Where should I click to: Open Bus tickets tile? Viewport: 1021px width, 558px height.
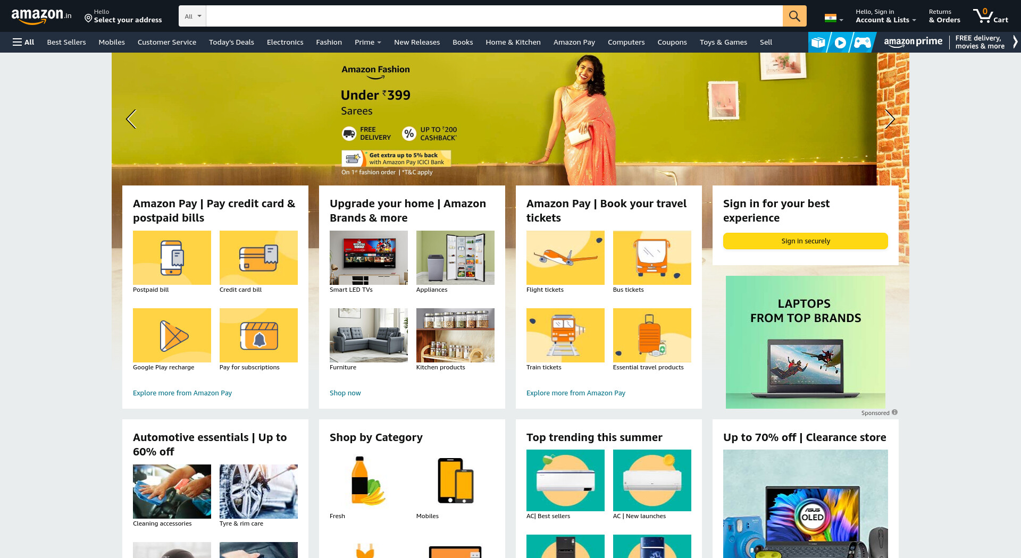[652, 258]
